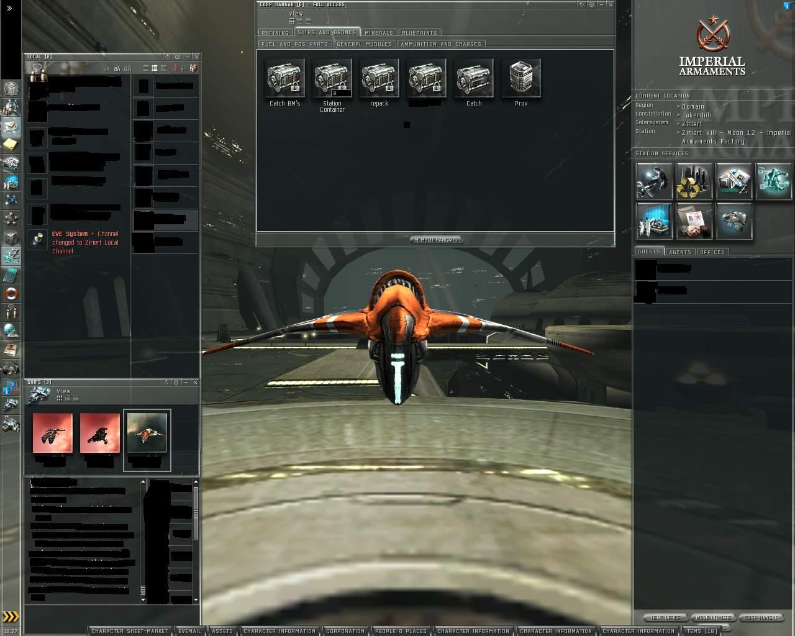The height and width of the screenshot is (636, 795).
Task: Open the Science & Industry lab service
Action: coord(654,220)
